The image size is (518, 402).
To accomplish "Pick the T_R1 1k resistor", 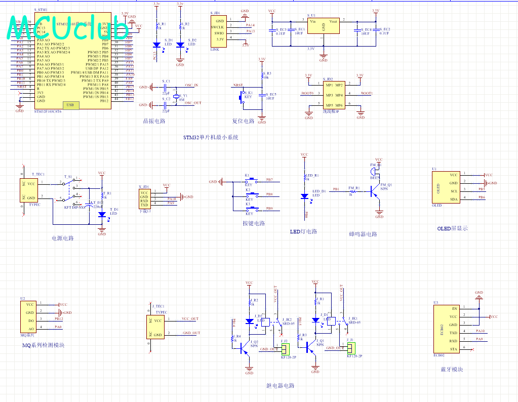I will pyautogui.click(x=102, y=195).
